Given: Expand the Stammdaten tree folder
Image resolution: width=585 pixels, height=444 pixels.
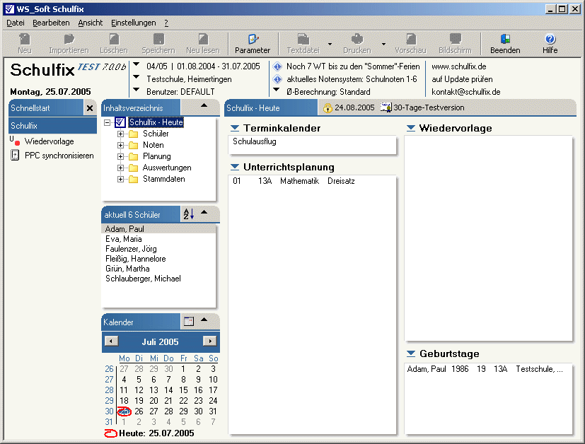Looking at the screenshot, I should [120, 180].
